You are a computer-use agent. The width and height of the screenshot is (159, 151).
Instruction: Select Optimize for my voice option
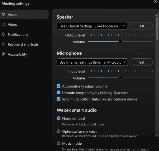(58, 131)
